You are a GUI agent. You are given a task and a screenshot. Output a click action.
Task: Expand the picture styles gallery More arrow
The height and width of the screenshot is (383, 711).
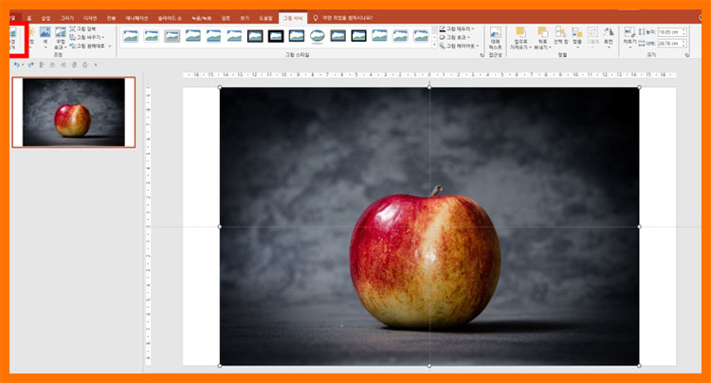coord(434,46)
